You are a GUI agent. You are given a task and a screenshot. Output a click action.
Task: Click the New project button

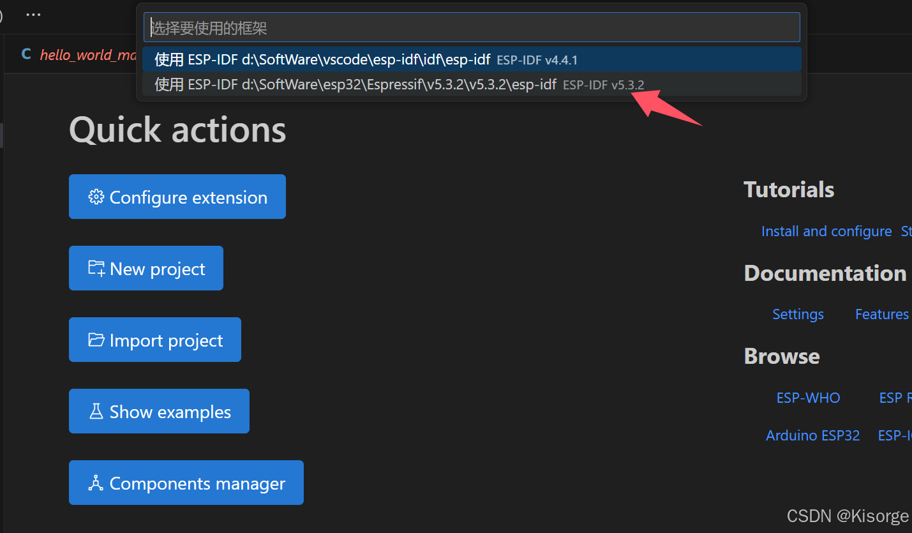click(146, 268)
